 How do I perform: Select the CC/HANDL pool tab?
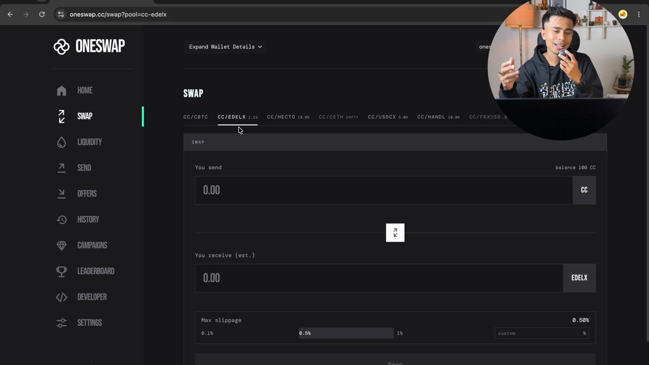(x=438, y=117)
